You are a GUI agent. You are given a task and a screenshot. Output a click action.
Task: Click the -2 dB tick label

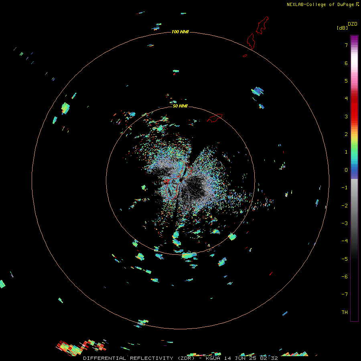(345, 206)
